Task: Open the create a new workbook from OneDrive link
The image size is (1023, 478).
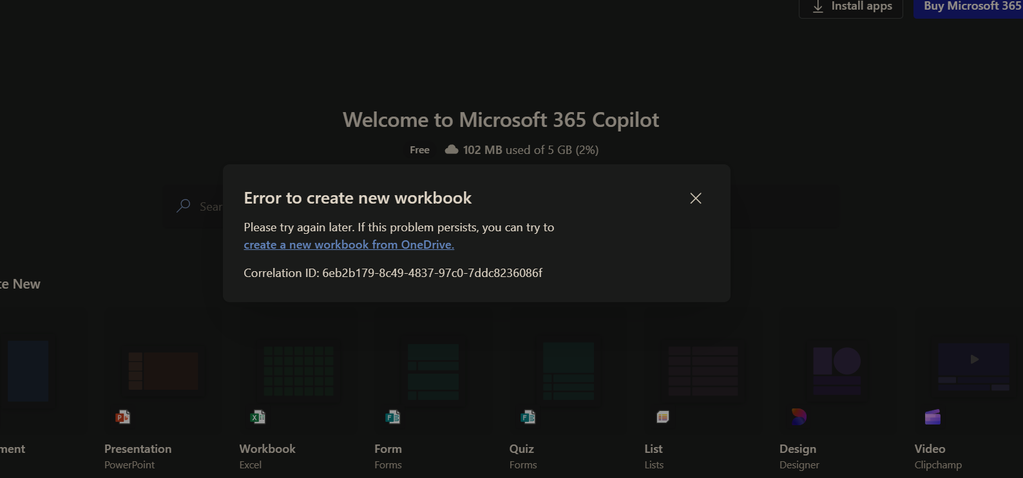Action: point(349,245)
